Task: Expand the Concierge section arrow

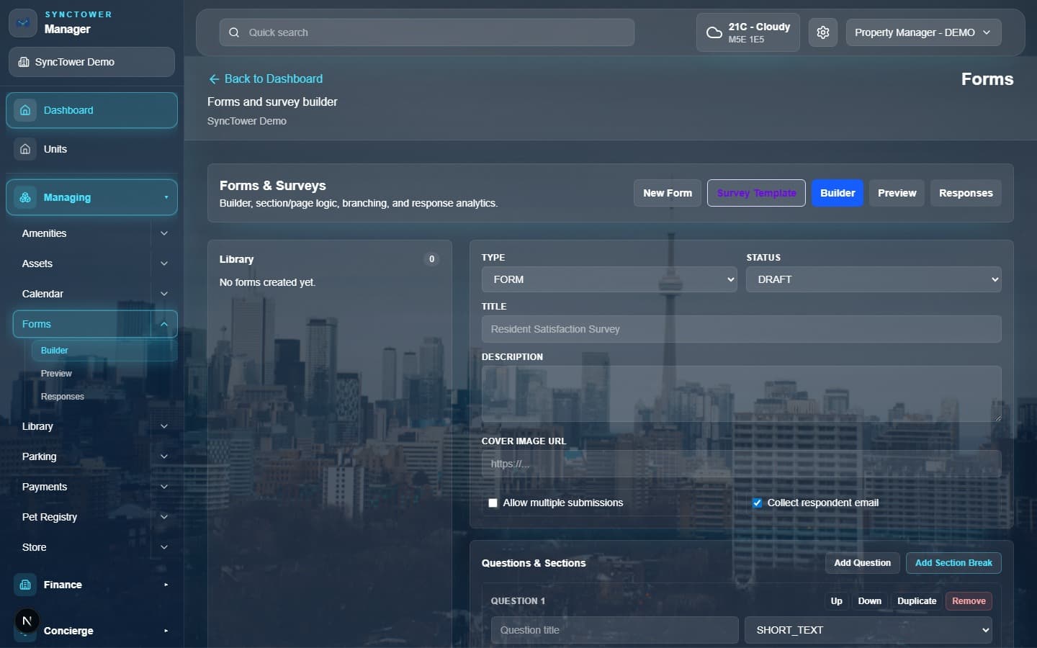Action: point(166,631)
